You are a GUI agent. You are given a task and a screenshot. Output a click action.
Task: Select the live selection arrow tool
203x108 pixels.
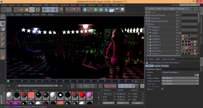click(16, 10)
